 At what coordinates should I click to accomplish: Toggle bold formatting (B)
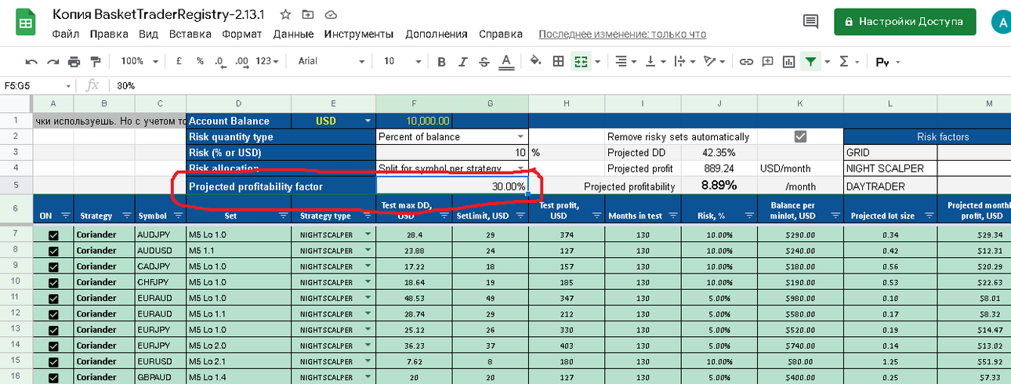(x=441, y=61)
